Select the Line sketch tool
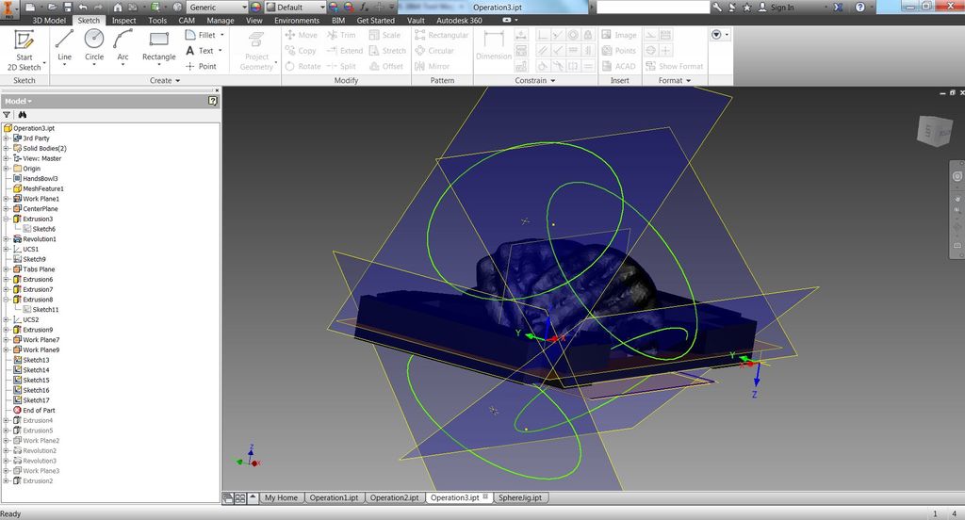 point(65,47)
